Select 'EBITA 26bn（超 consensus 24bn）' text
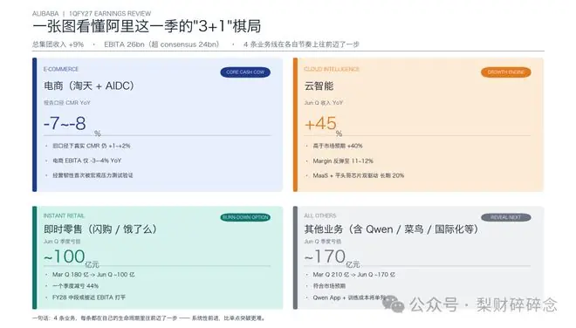This screenshot has height=328, width=576. 161,44
